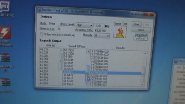Click the Results list scrollbar thumb
185x104 pixels.
coord(143,75)
